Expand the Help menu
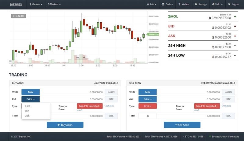Image resolution: width=244 pixels, height=141 pixels. (217, 4)
